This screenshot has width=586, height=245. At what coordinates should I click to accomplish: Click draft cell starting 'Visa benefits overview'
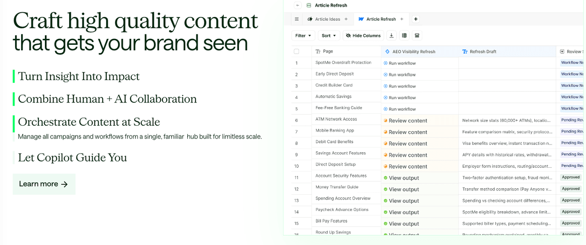[x=507, y=144]
